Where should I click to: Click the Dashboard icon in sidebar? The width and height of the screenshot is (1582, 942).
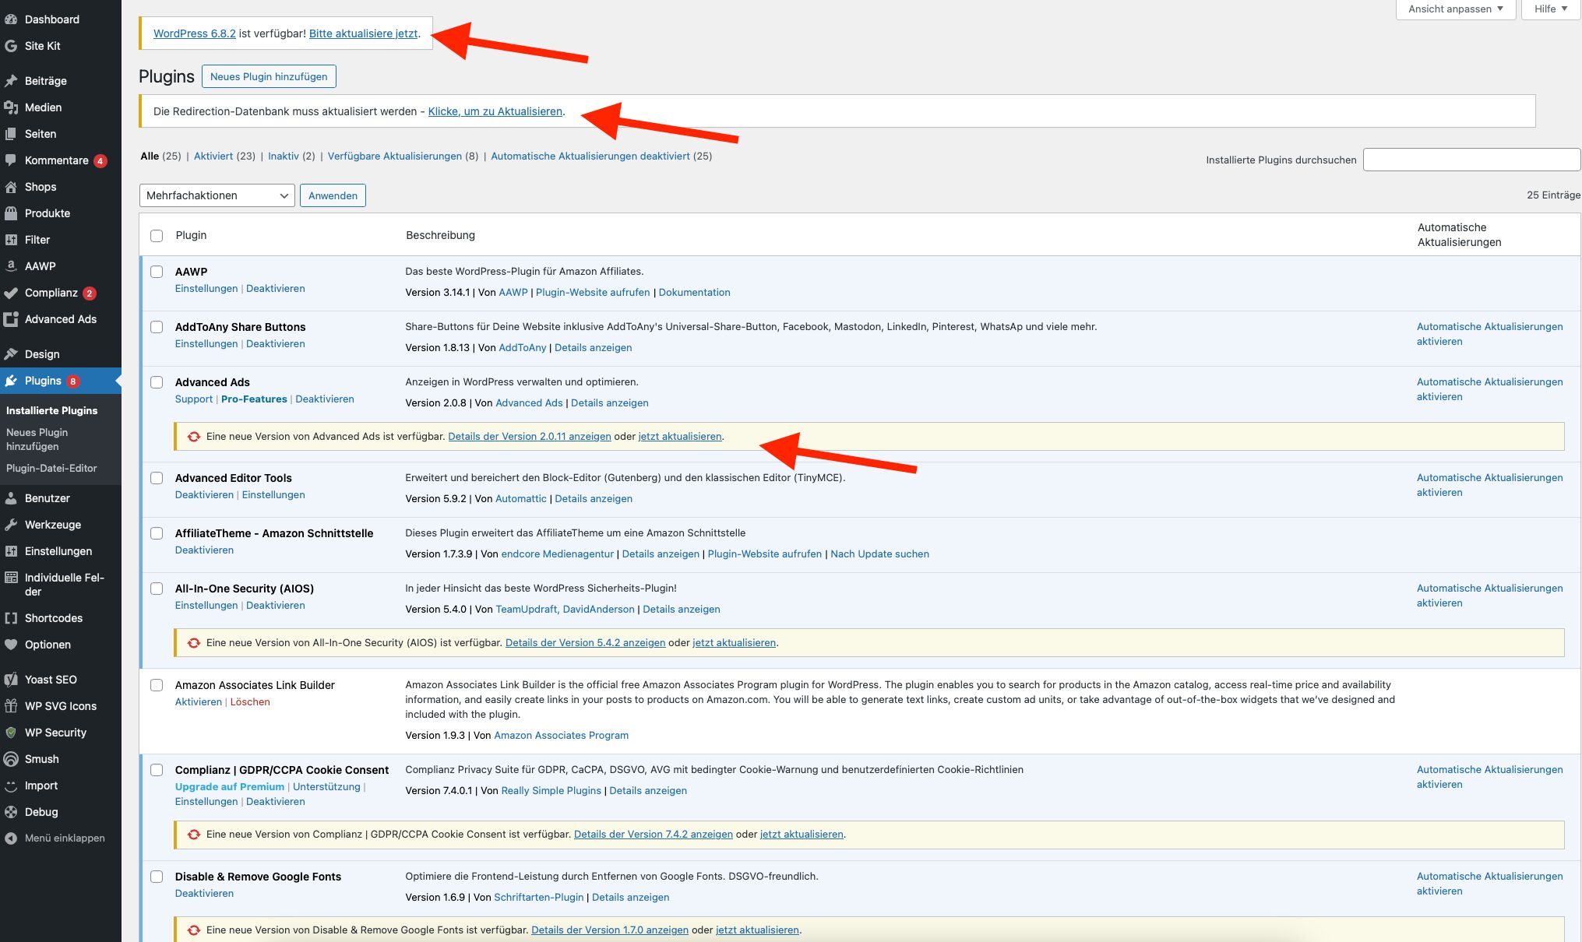click(x=11, y=19)
